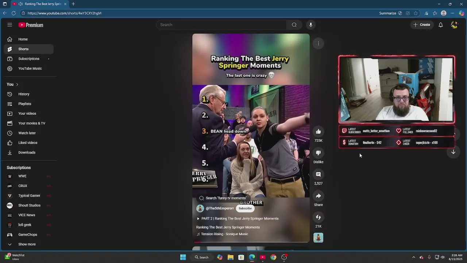Open the @The5thEmperorr channel name
Viewport: 467px width, 263px height.
tap(220, 209)
